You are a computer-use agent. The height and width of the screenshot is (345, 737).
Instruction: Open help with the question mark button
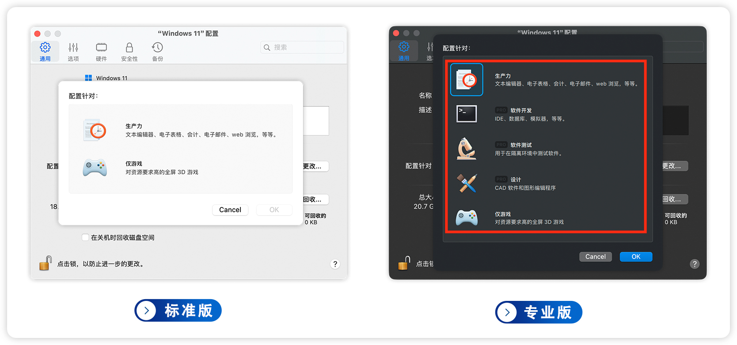pos(335,264)
